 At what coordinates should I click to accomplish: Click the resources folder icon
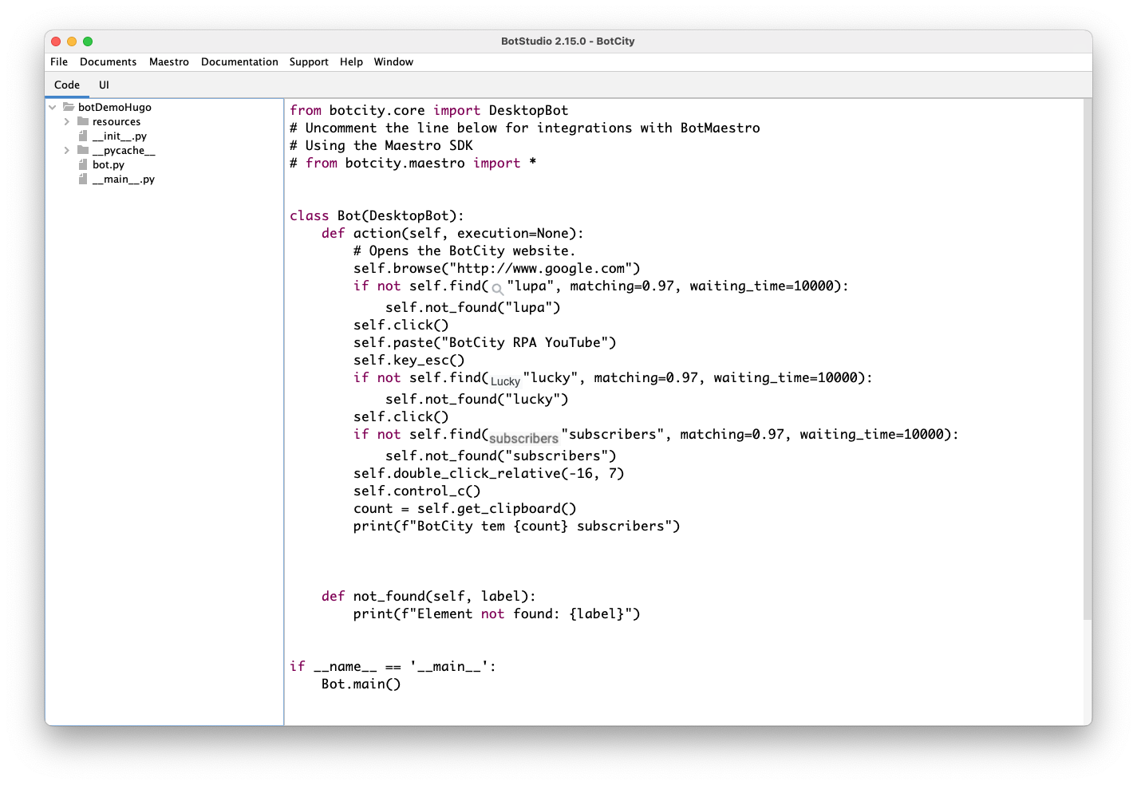pyautogui.click(x=83, y=121)
